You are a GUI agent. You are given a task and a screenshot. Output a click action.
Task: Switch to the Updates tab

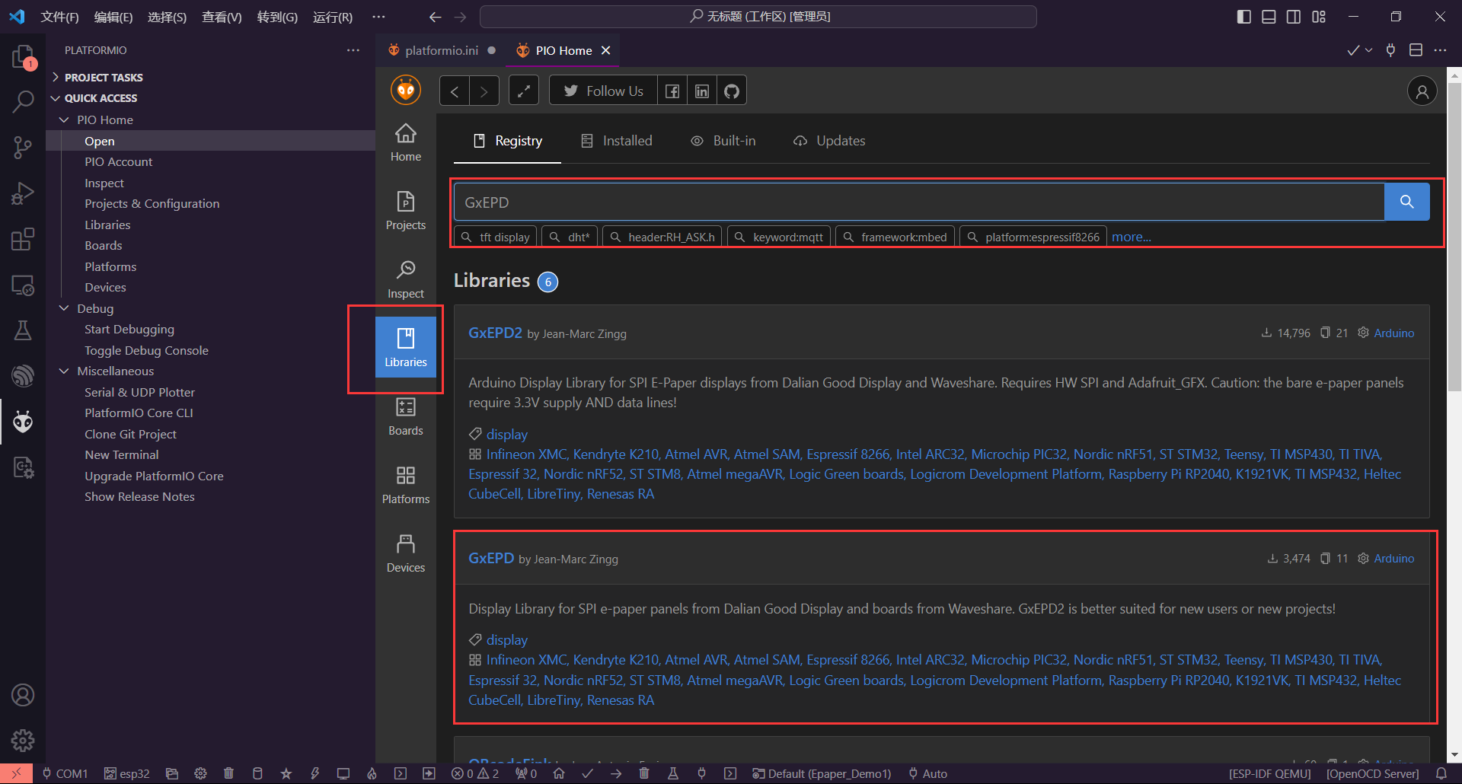click(x=829, y=141)
